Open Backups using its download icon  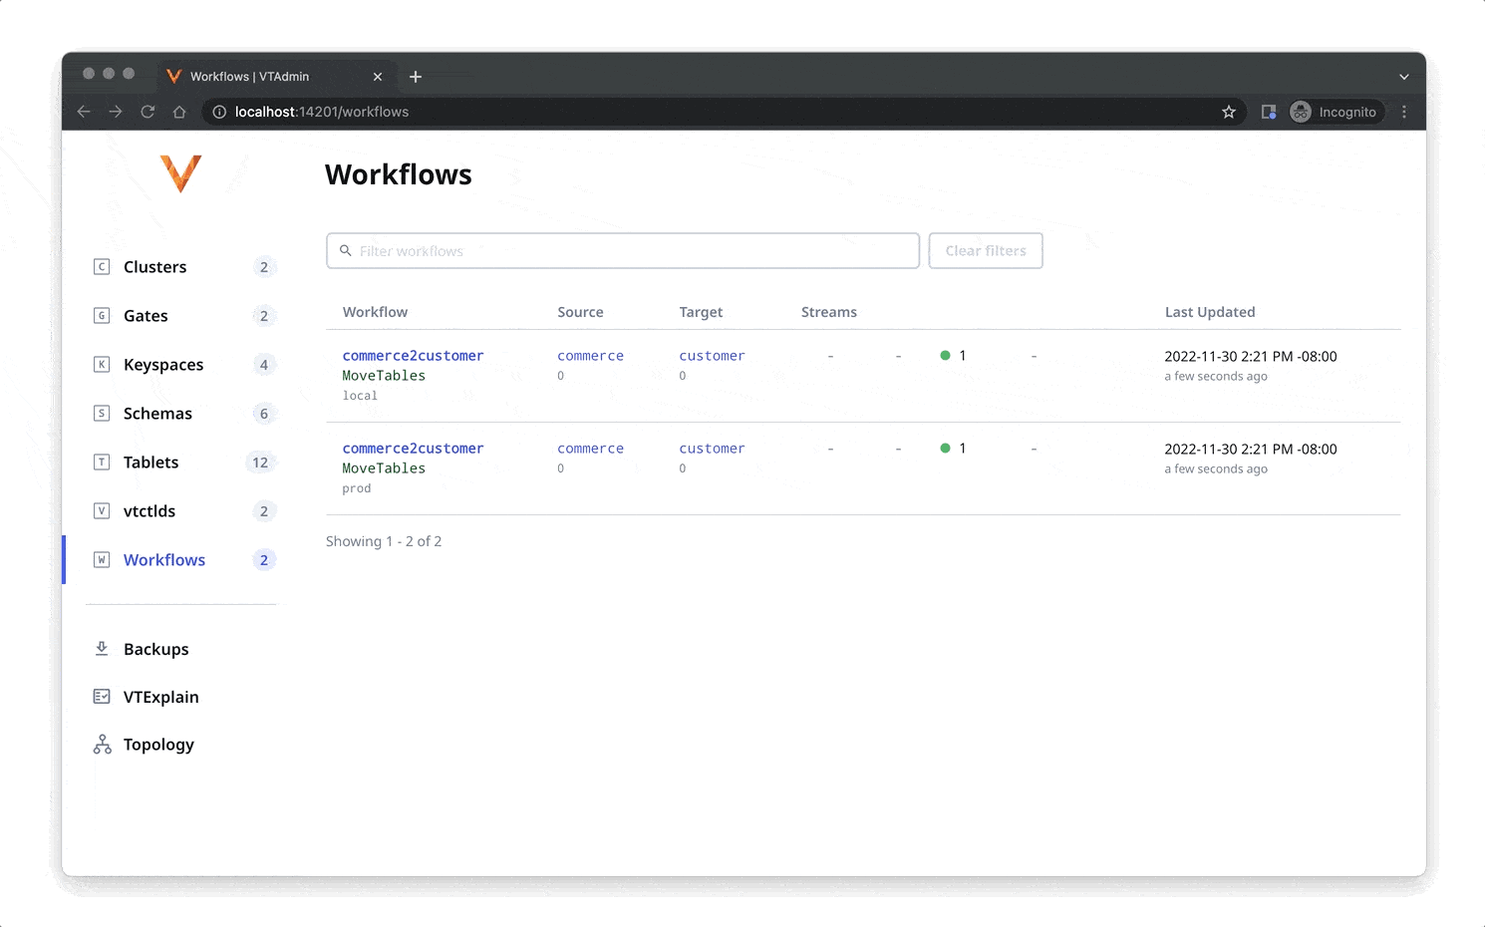(102, 648)
